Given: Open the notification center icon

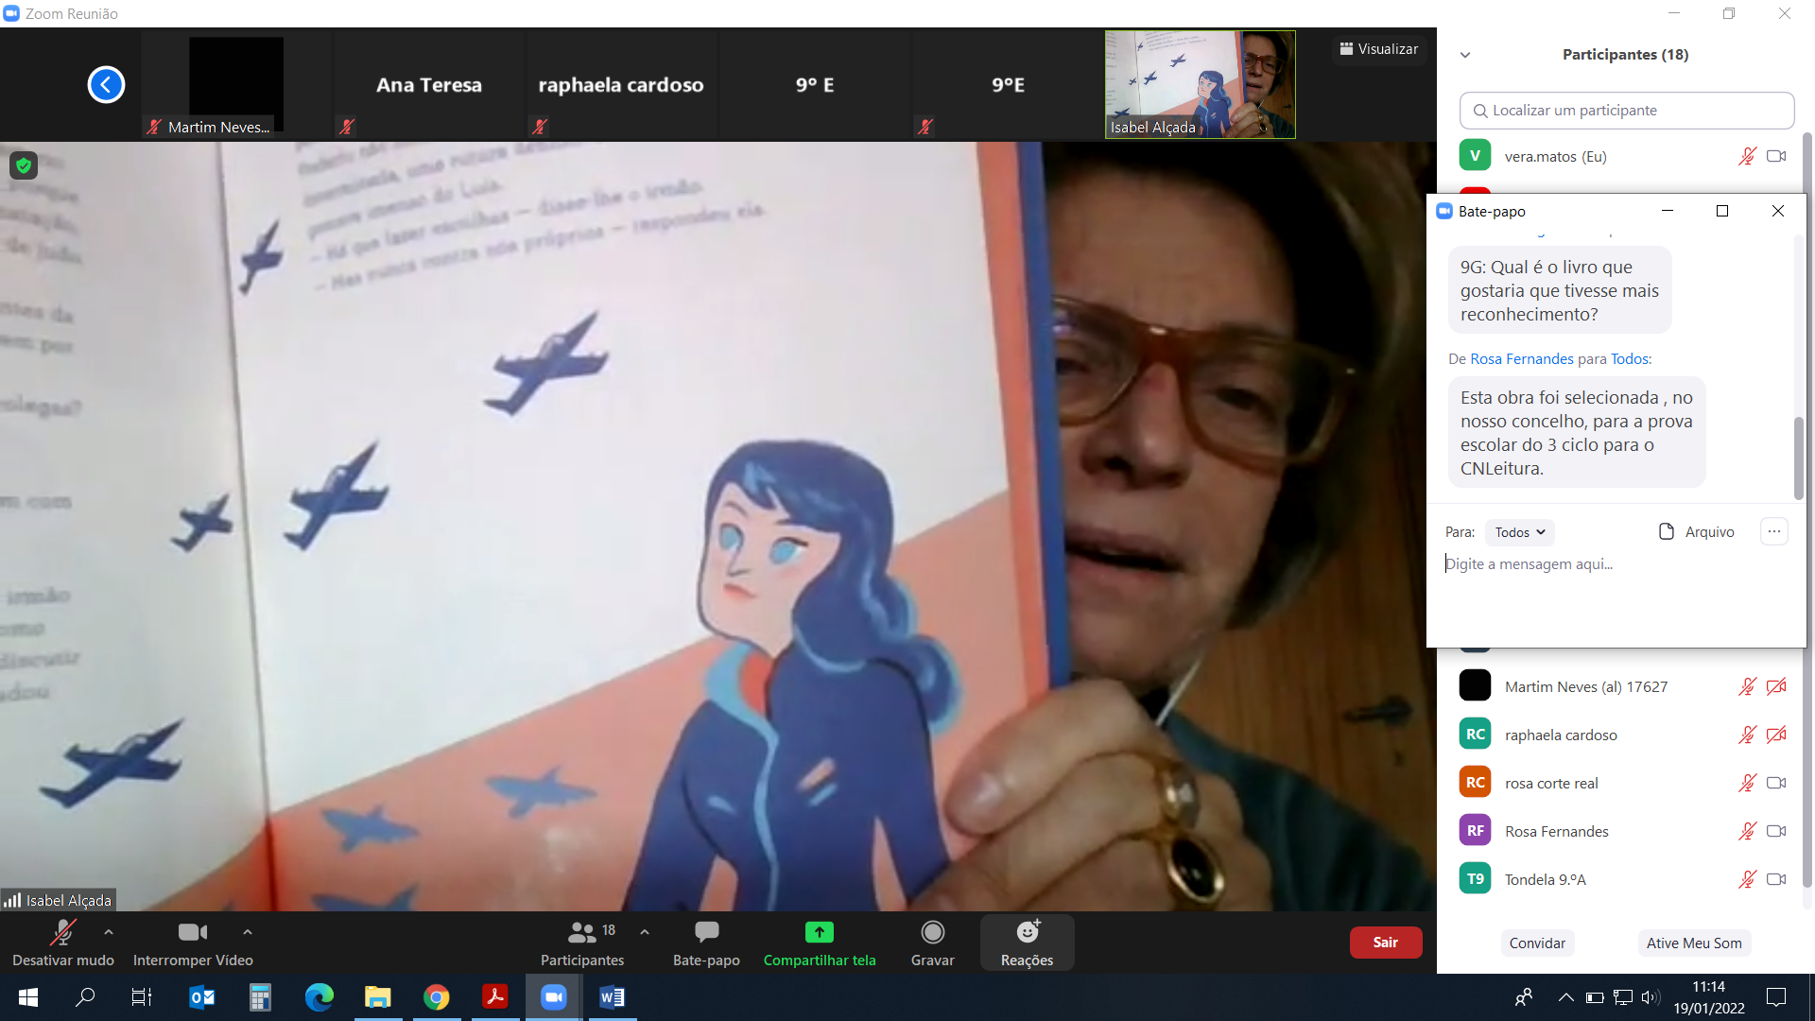Looking at the screenshot, I should [1776, 997].
